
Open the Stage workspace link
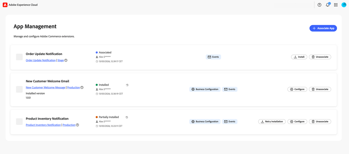point(61,60)
